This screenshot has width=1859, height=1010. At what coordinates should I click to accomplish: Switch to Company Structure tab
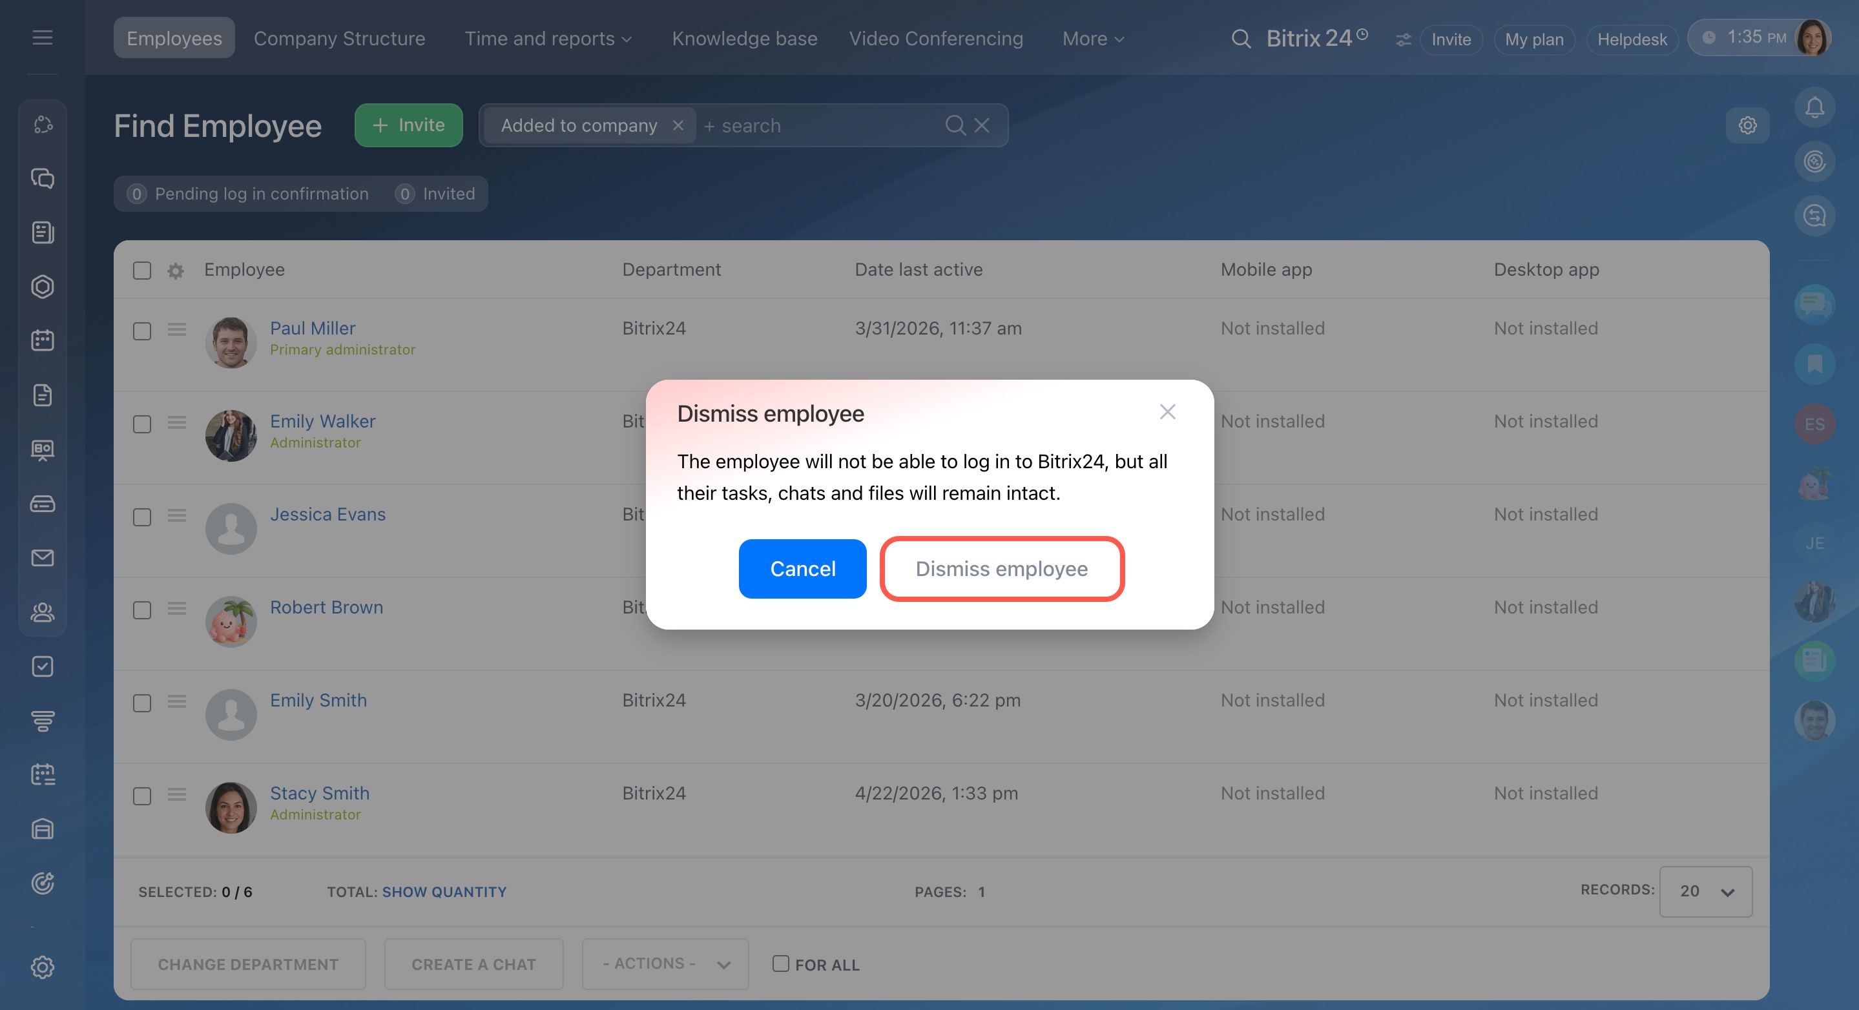point(339,39)
